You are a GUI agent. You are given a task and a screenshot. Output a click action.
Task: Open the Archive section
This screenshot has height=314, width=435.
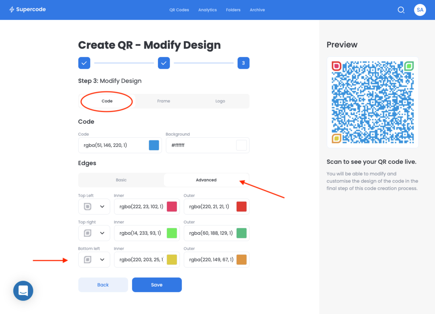[257, 10]
